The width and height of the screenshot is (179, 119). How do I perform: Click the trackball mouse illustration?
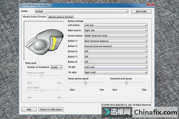pos(44,42)
